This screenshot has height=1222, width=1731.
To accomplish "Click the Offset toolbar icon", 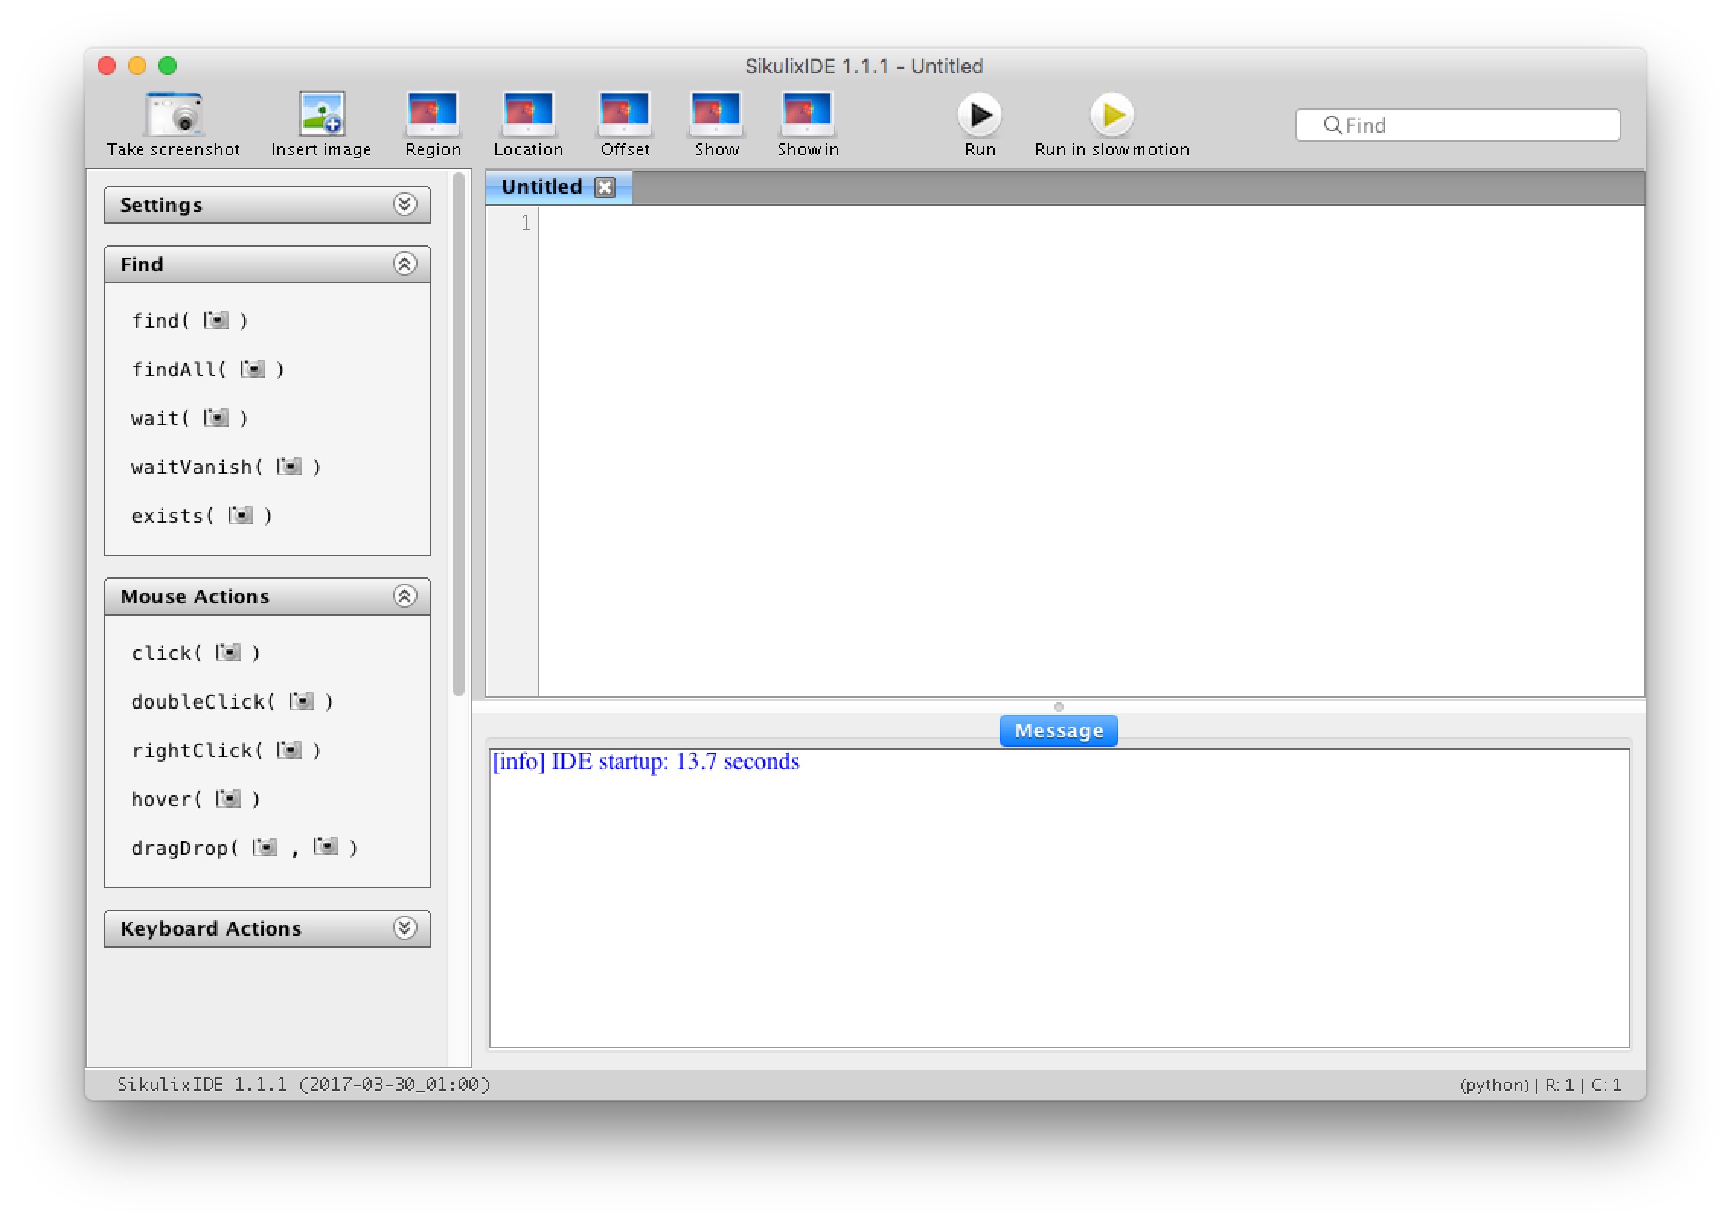I will [625, 114].
